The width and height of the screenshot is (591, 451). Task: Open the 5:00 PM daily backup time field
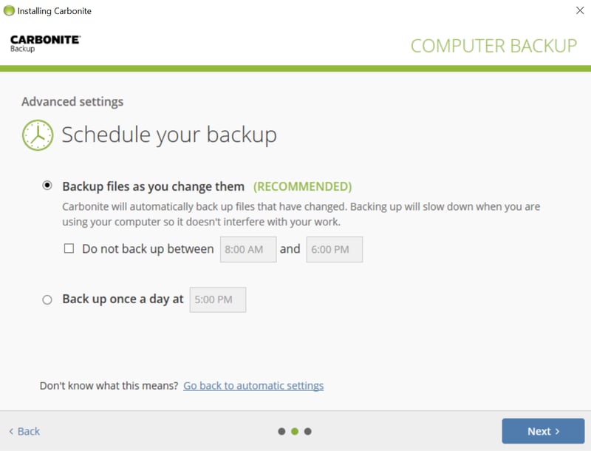(x=217, y=299)
